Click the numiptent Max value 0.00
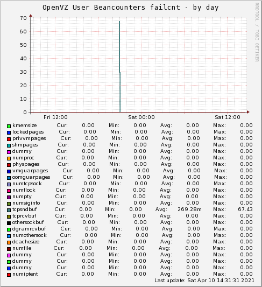This screenshot has width=262, height=287. pyautogui.click(x=246, y=274)
